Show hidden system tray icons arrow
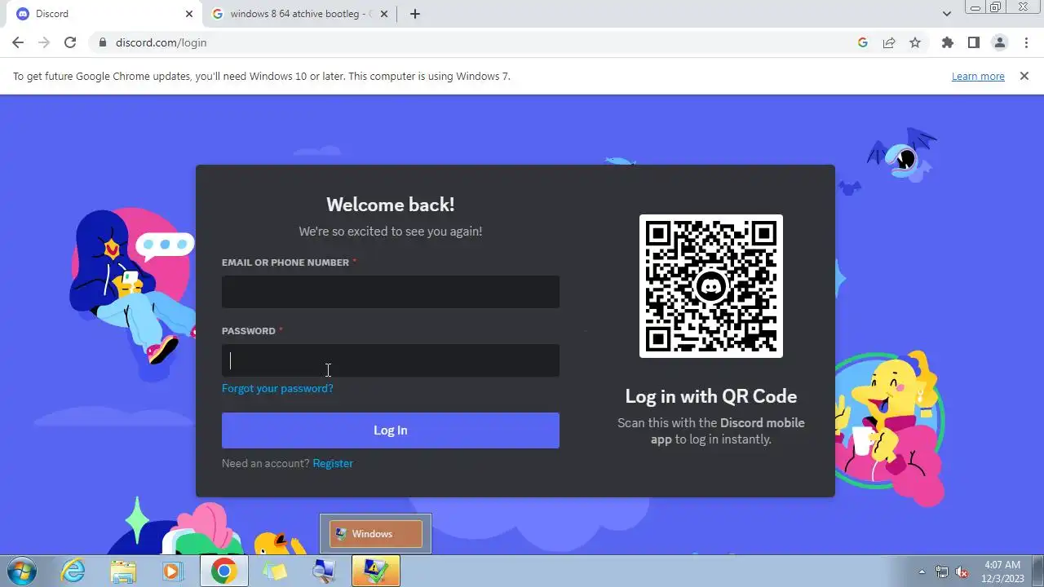 tap(922, 572)
